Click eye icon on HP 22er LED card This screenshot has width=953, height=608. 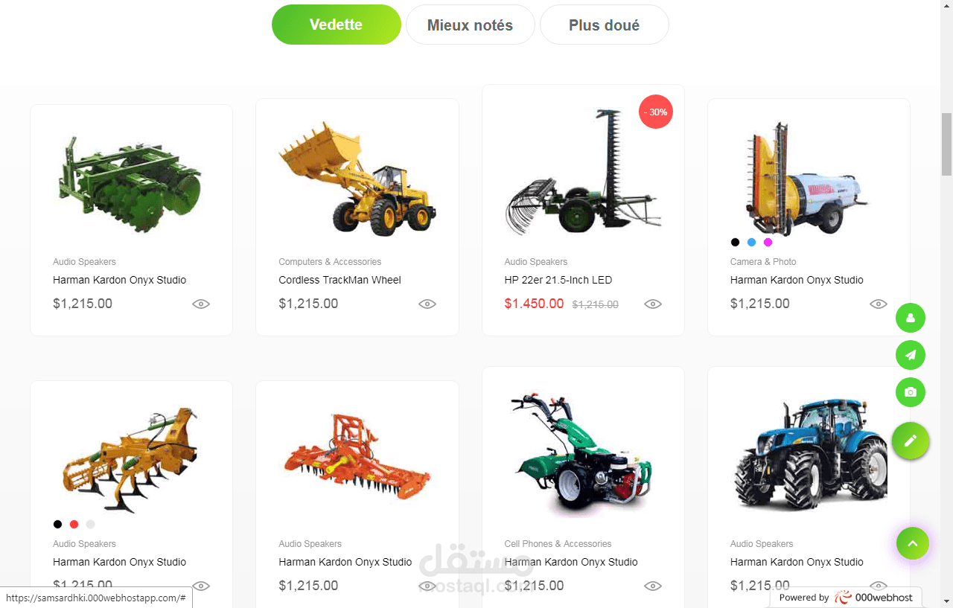pos(653,304)
